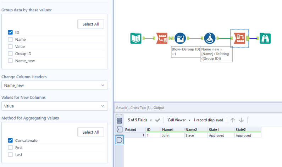Select the Cross Tab tool on canvas

pos(239,38)
